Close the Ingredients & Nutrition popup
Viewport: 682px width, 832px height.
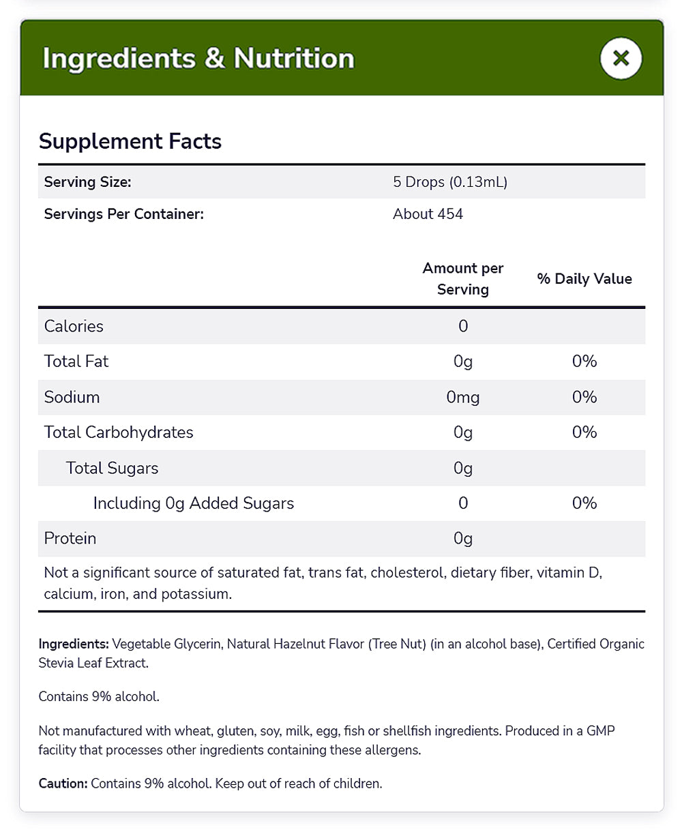tap(621, 59)
